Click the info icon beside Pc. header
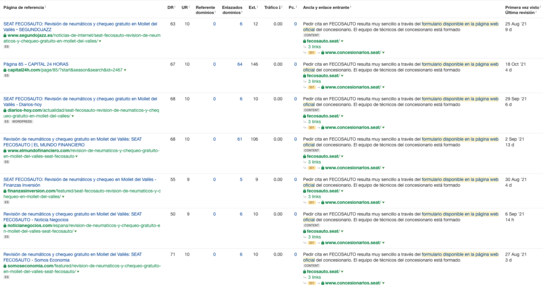The height and width of the screenshot is (287, 543). point(296,6)
